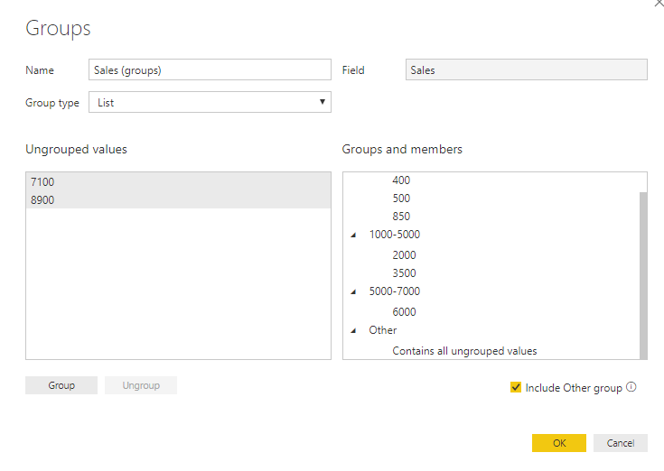Viewport: 664px width, 471px height.
Task: Click the Name field containing Sales (groups)
Action: click(210, 69)
